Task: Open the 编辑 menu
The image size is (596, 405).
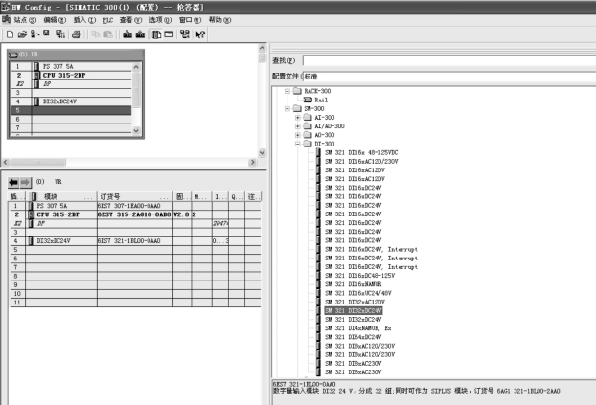Action: pyautogui.click(x=55, y=20)
